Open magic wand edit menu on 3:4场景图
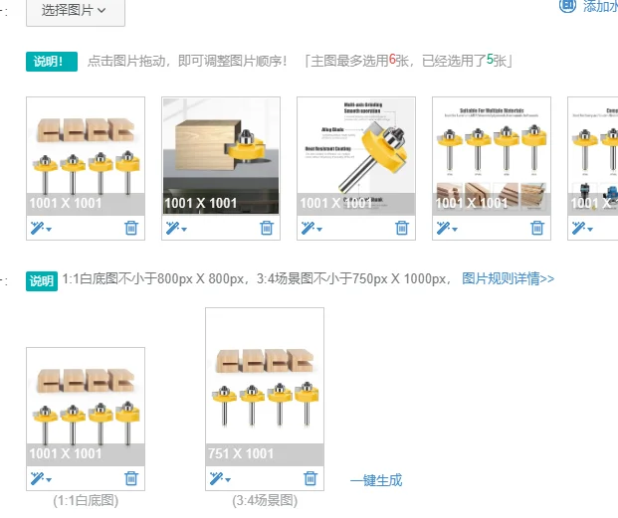 (x=220, y=478)
